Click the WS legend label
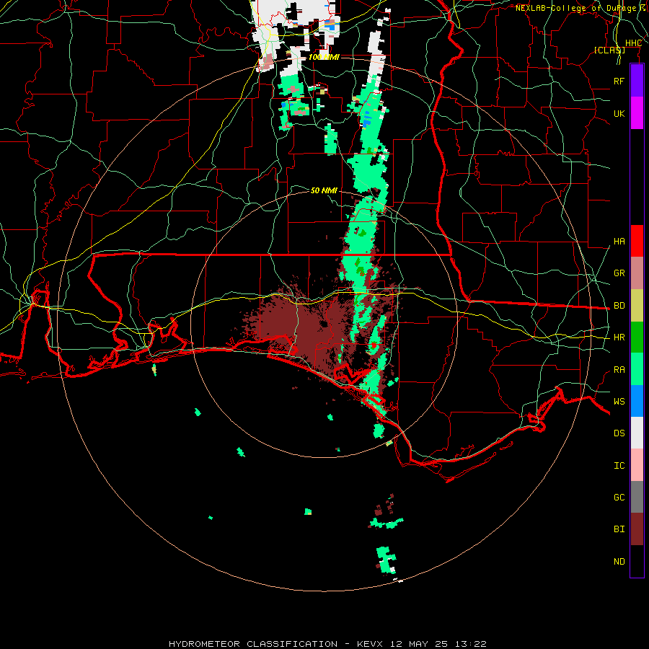 [x=619, y=401]
